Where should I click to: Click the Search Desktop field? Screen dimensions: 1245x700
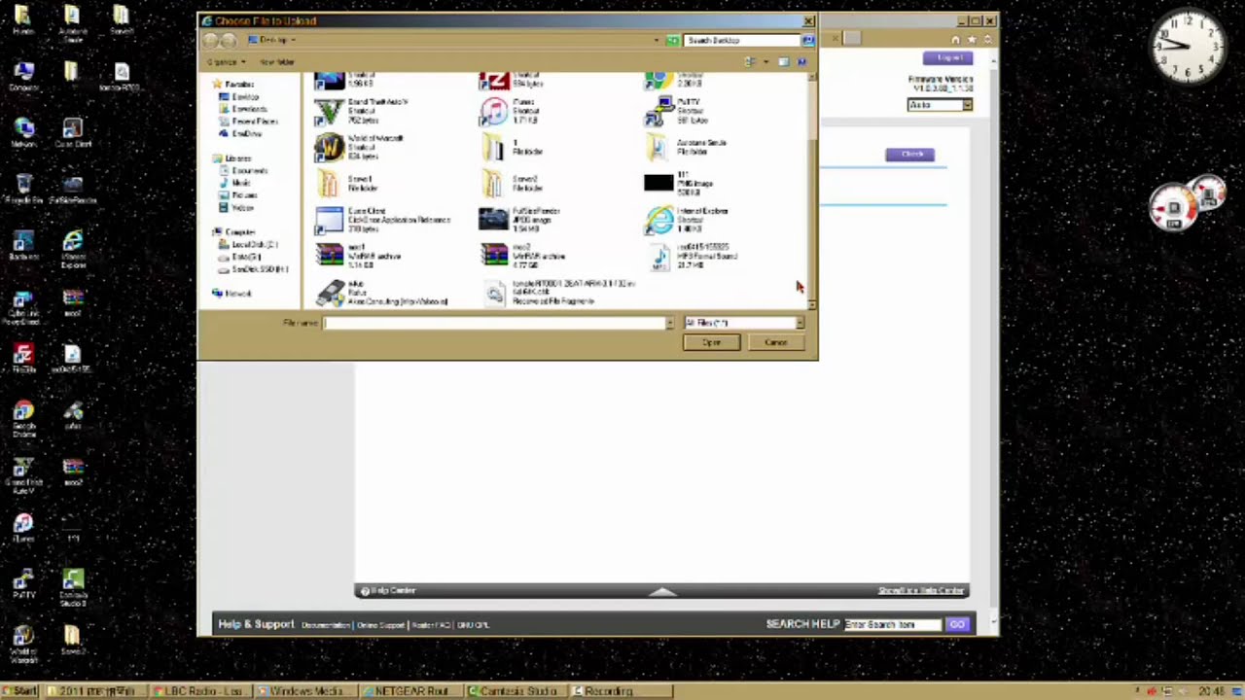click(x=743, y=40)
